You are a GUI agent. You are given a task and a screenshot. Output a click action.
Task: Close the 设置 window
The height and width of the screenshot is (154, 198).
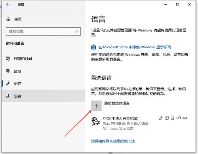[189, 4]
